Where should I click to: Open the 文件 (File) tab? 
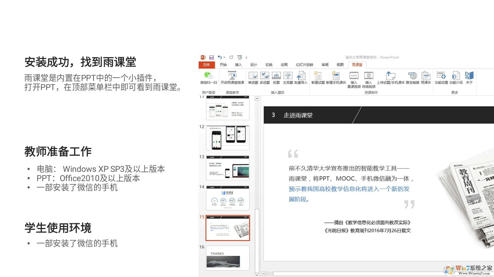click(206, 65)
